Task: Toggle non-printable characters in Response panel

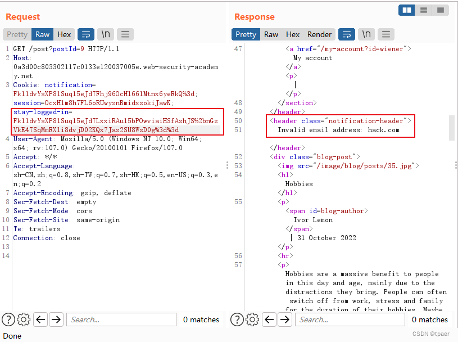Action: (366, 34)
